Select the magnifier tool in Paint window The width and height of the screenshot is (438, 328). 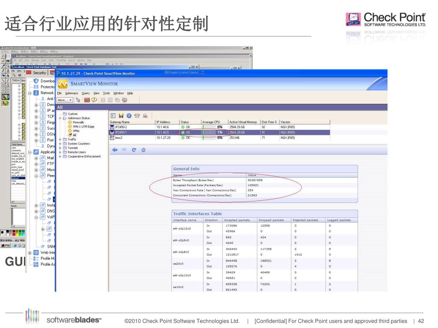pos(8,66)
